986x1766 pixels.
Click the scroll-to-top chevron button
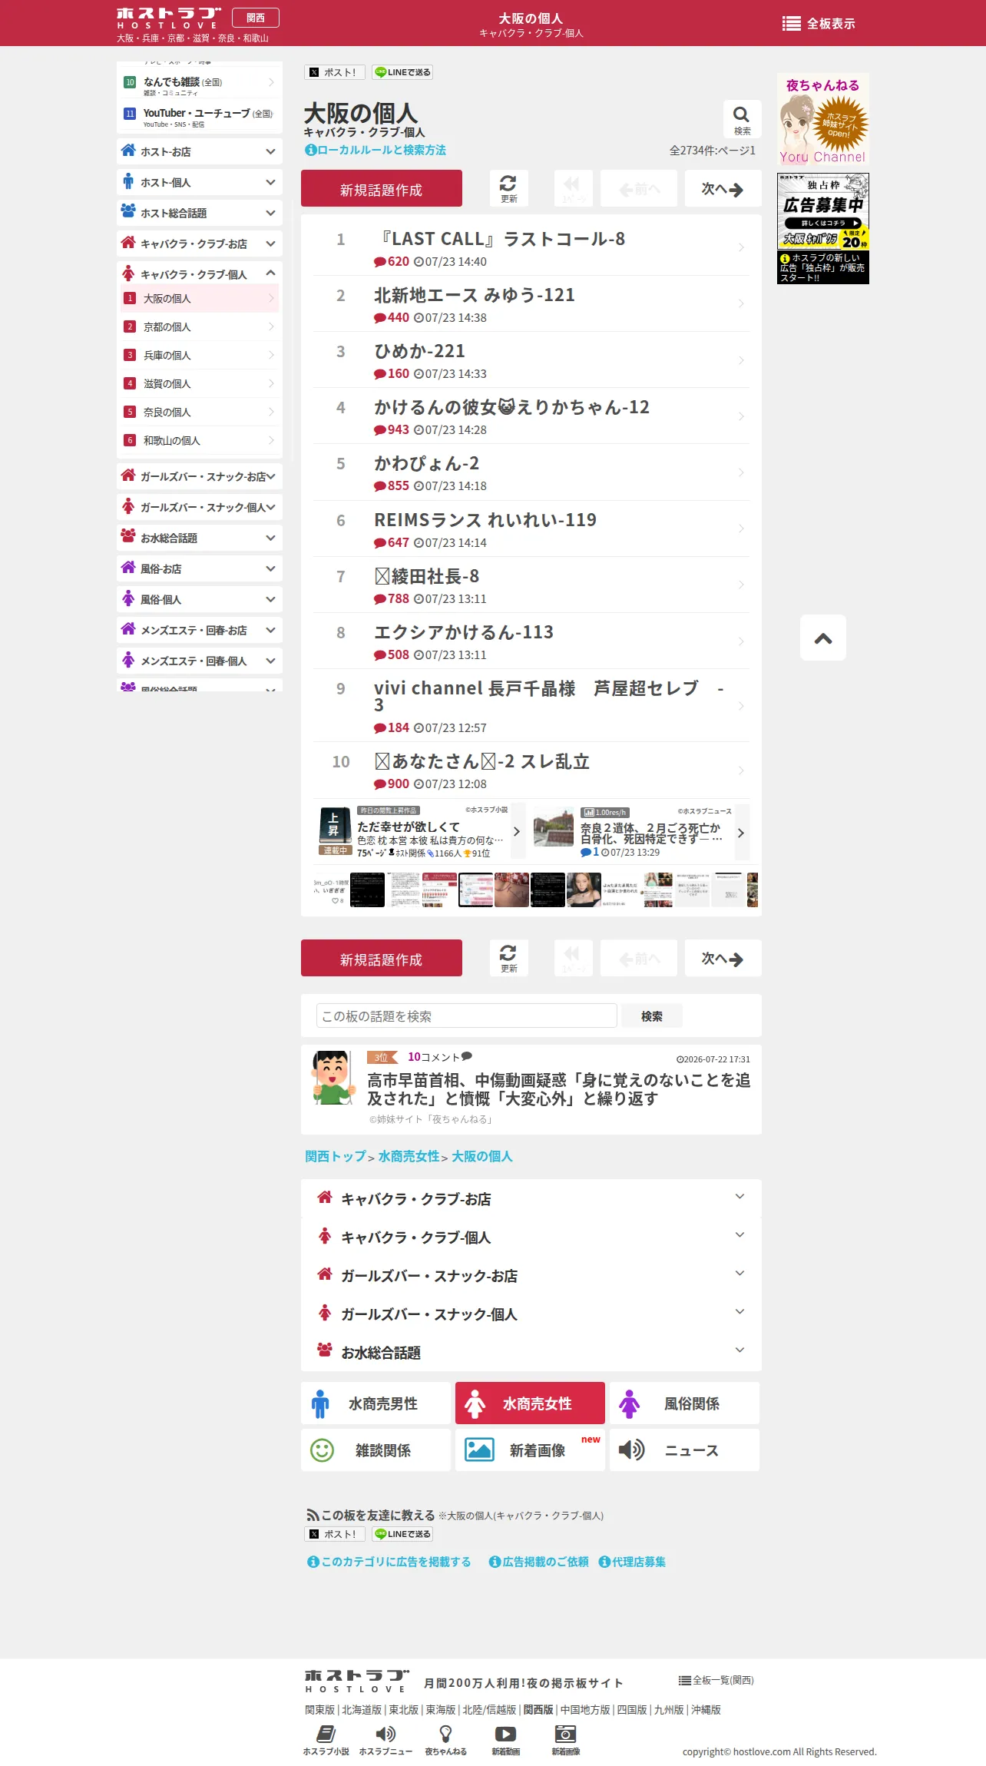coord(823,638)
